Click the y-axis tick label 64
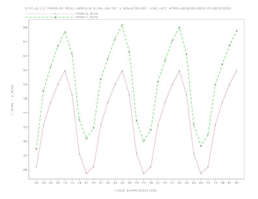The width and height of the screenshot is (258, 199). click(x=25, y=42)
